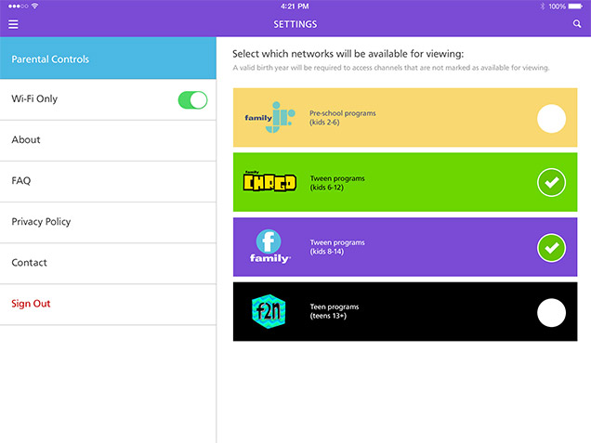Check the Wi-Fi signal status icon
Screen dimensions: 591x443
point(35,6)
